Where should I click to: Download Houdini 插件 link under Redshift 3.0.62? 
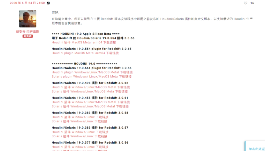click(91, 87)
